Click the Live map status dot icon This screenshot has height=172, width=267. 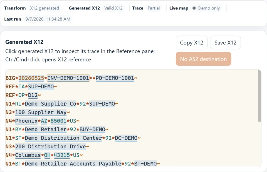point(194,8)
